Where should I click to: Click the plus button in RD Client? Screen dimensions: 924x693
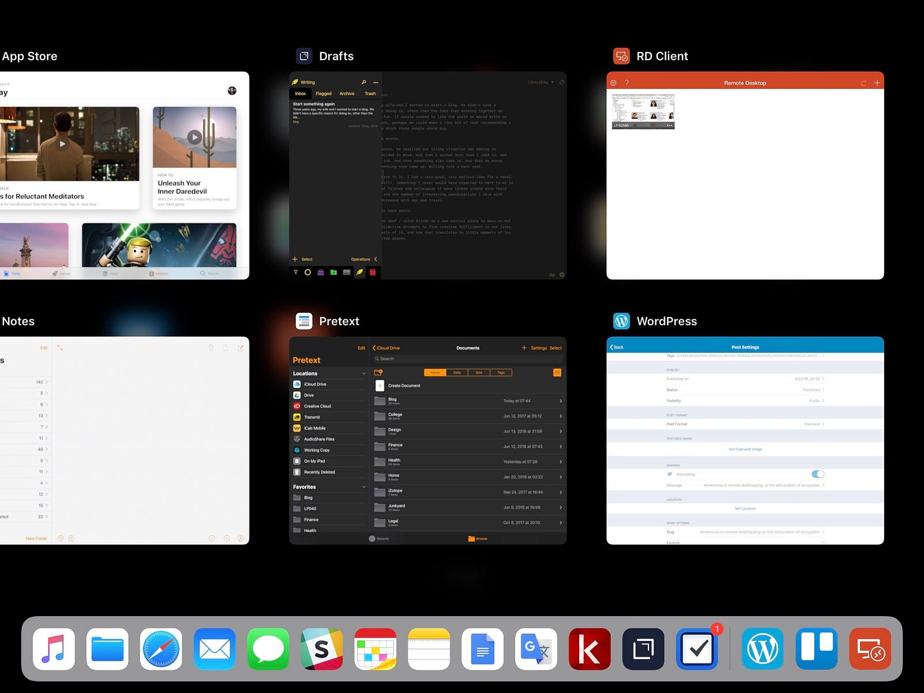click(x=877, y=83)
